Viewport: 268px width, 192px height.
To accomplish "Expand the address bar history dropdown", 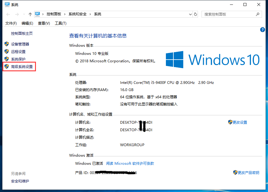I will click(190, 14).
